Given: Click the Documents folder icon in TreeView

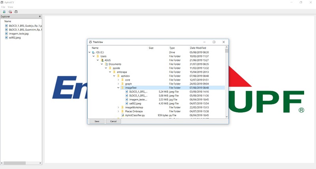Looking at the screenshot, I should point(106,64).
